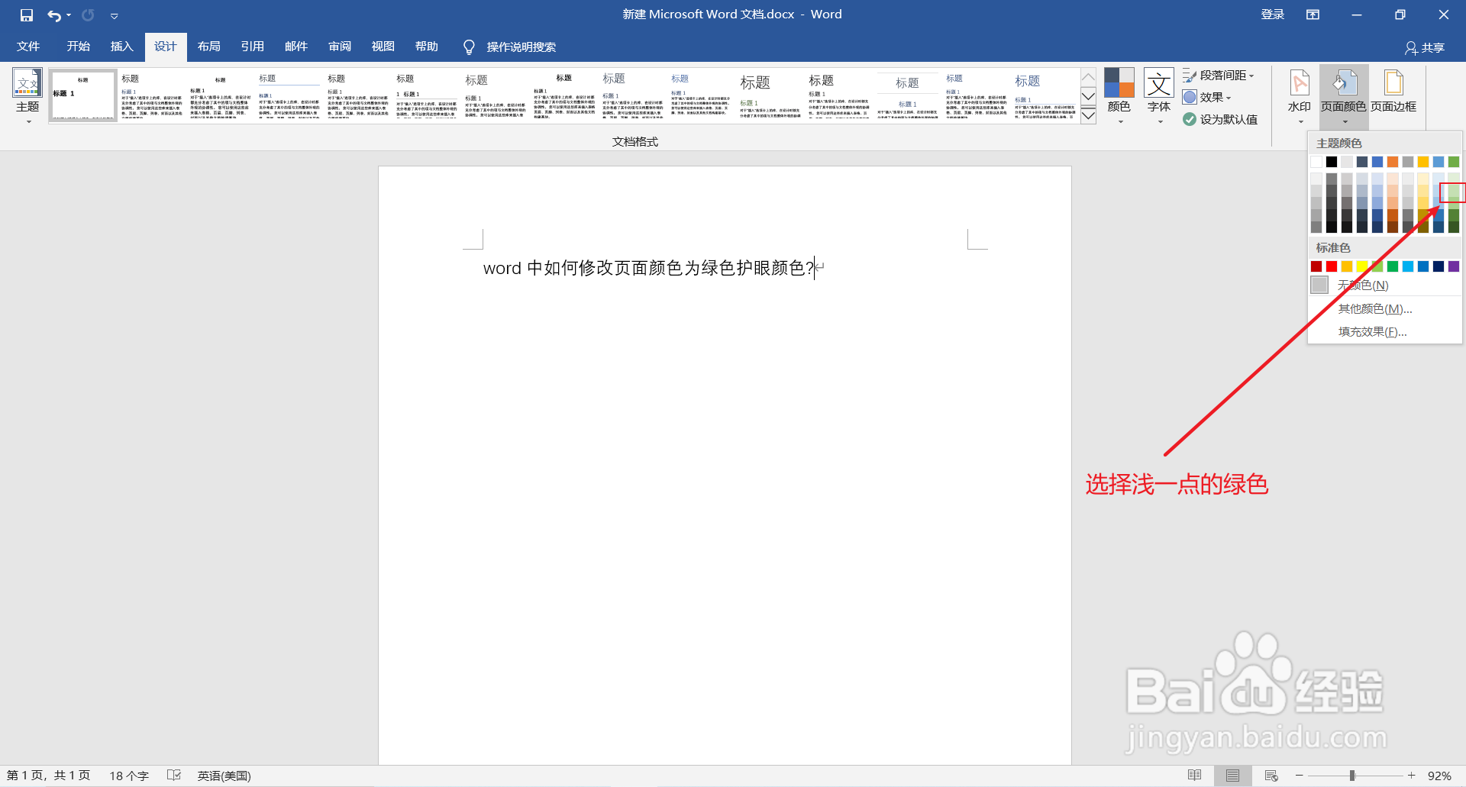Pick purple swatch in standard colors
The image size is (1466, 787).
coord(1454,266)
